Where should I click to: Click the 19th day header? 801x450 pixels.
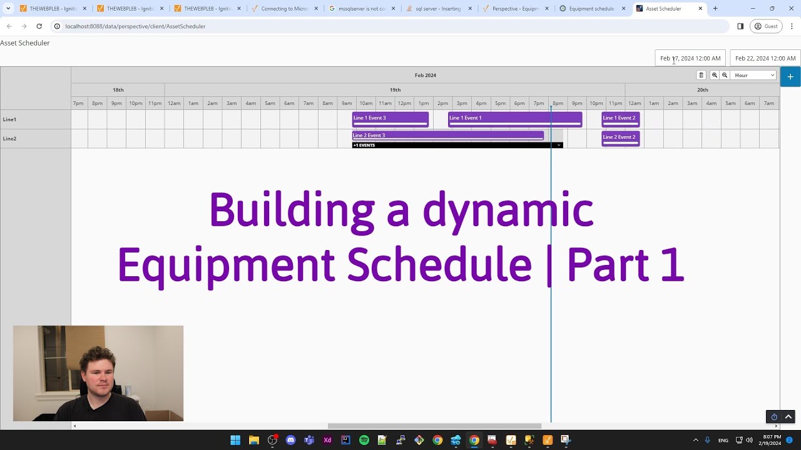(x=395, y=90)
